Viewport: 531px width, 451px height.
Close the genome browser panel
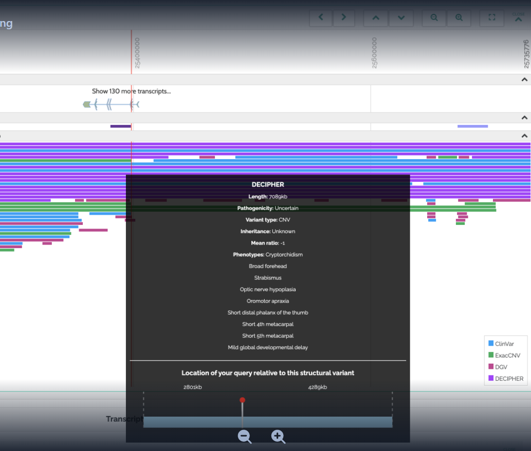[519, 17]
